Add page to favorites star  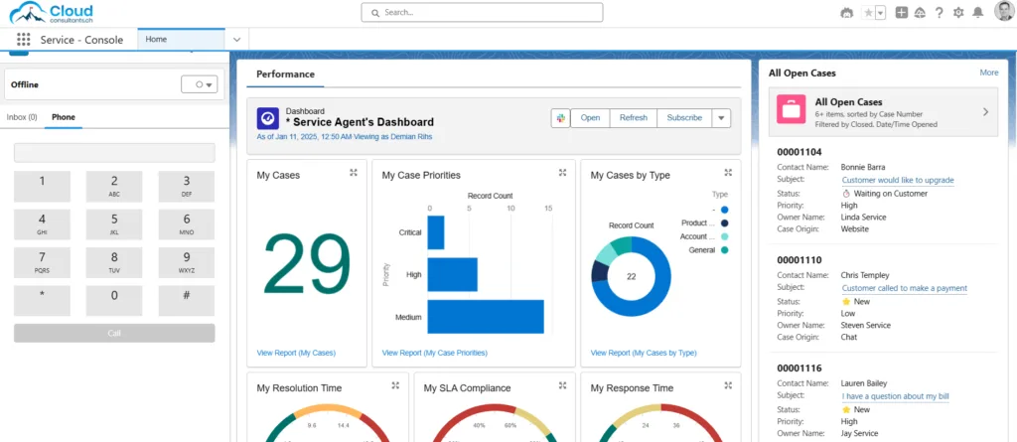pos(868,13)
